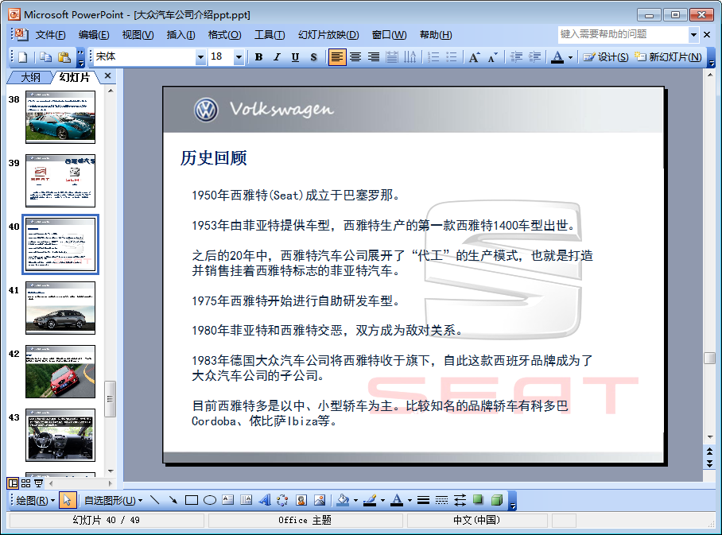This screenshot has width=722, height=535.
Task: Select Align Left paragraph alignment
Action: (x=337, y=57)
